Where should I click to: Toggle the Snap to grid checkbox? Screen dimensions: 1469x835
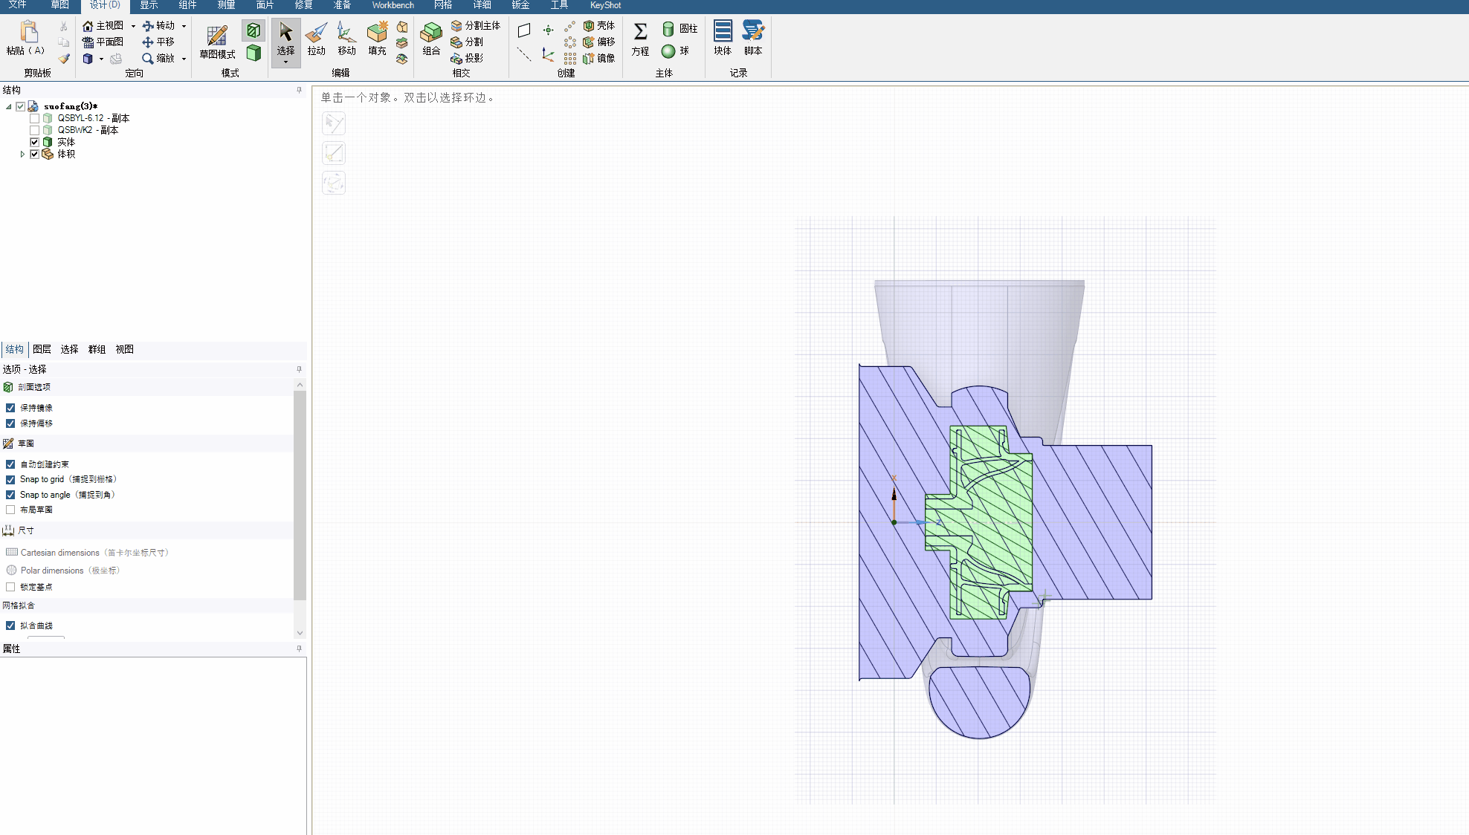pos(10,480)
